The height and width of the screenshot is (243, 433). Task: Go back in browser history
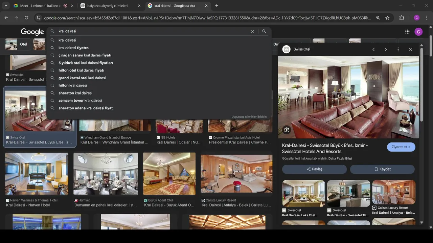click(6, 18)
